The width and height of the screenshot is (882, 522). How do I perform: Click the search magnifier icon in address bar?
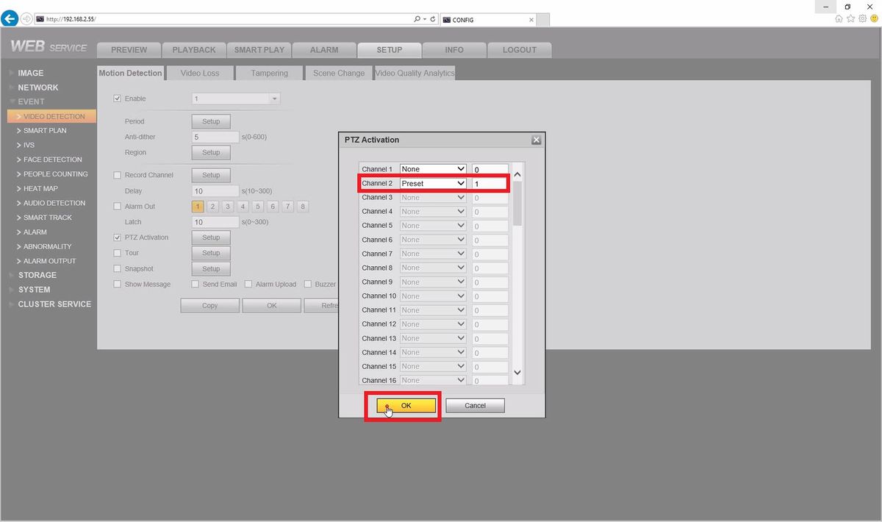click(x=416, y=18)
